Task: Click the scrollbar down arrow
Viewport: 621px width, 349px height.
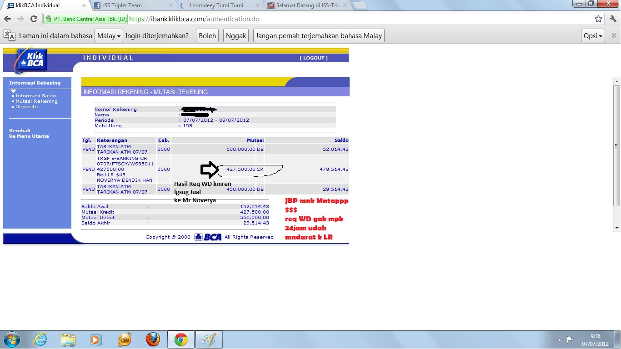Action: 616,228
